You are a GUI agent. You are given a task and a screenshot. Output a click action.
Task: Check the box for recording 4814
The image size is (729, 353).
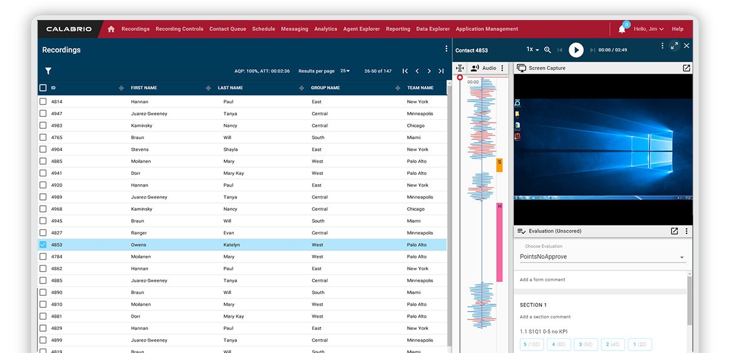click(x=43, y=102)
